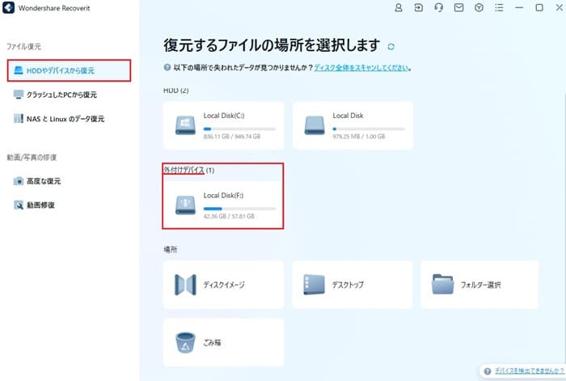The image size is (566, 381).
Task: Click the デバイスを検出できませんか link
Action: coord(529,370)
